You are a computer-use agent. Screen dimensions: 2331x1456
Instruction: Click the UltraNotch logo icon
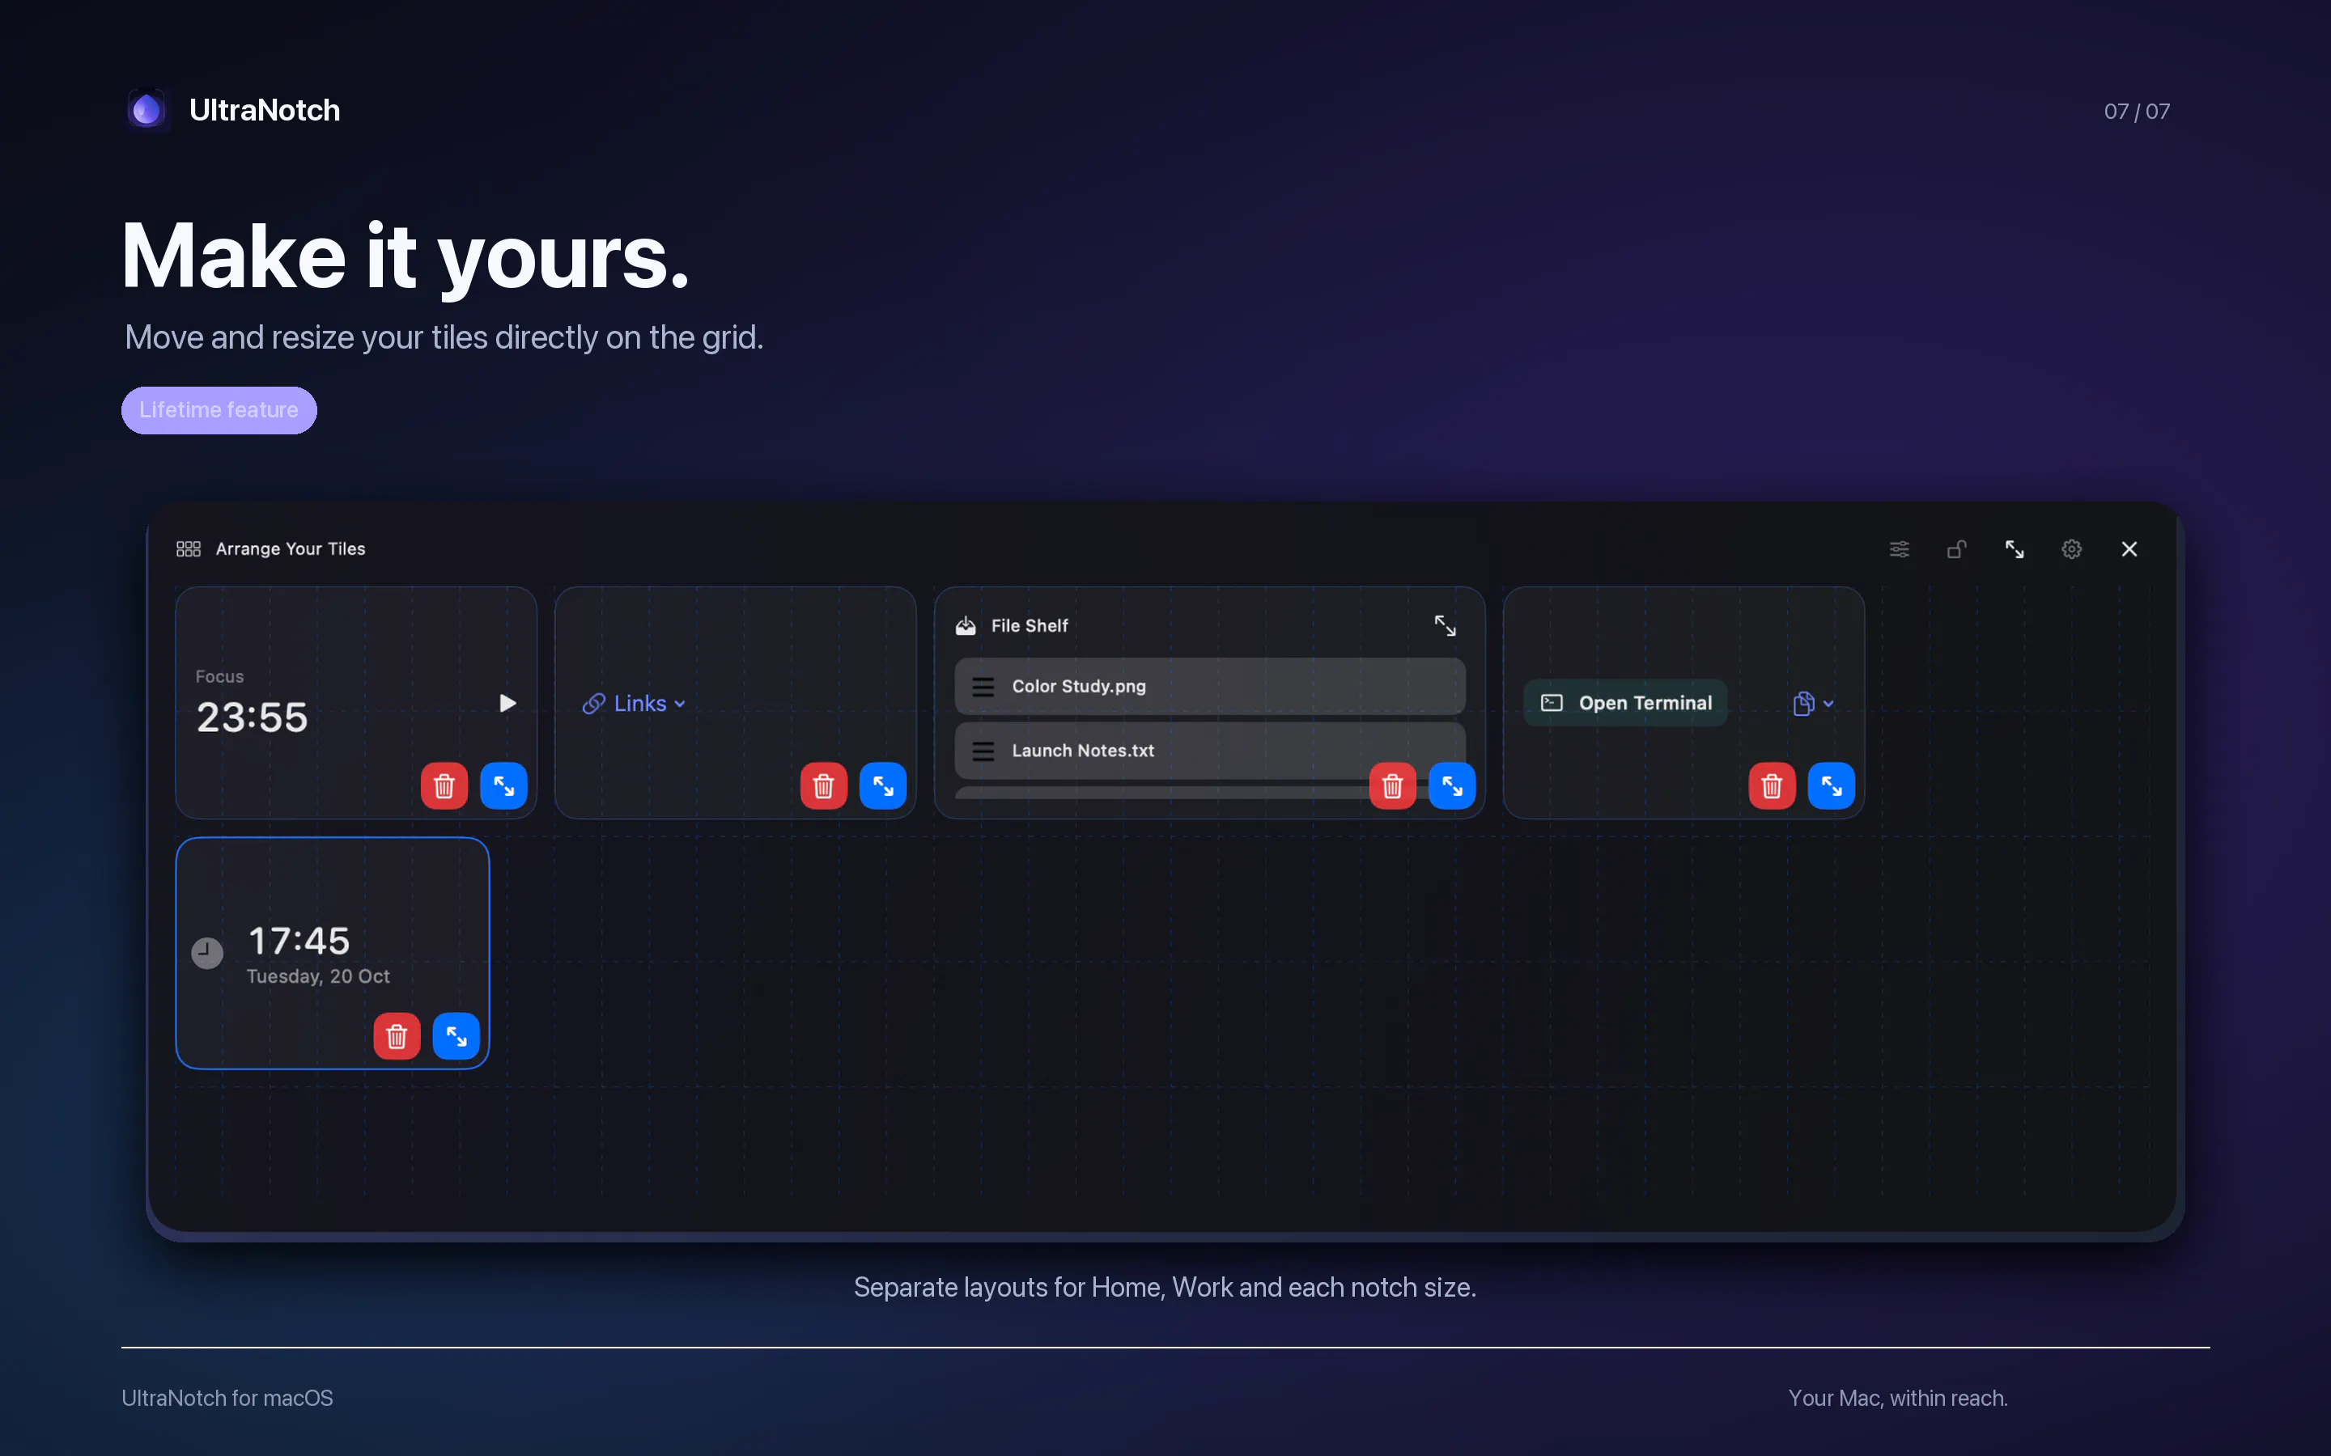click(x=147, y=109)
